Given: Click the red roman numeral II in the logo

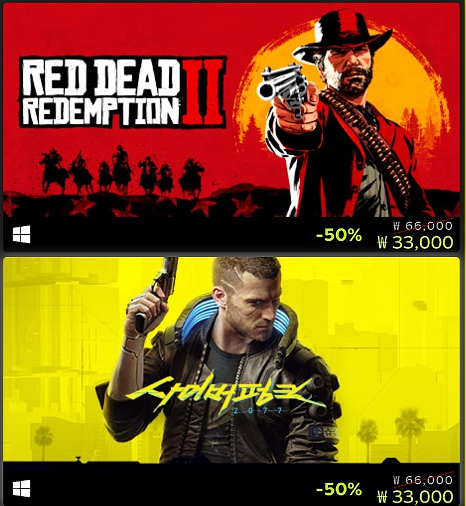Looking at the screenshot, I should tap(204, 92).
